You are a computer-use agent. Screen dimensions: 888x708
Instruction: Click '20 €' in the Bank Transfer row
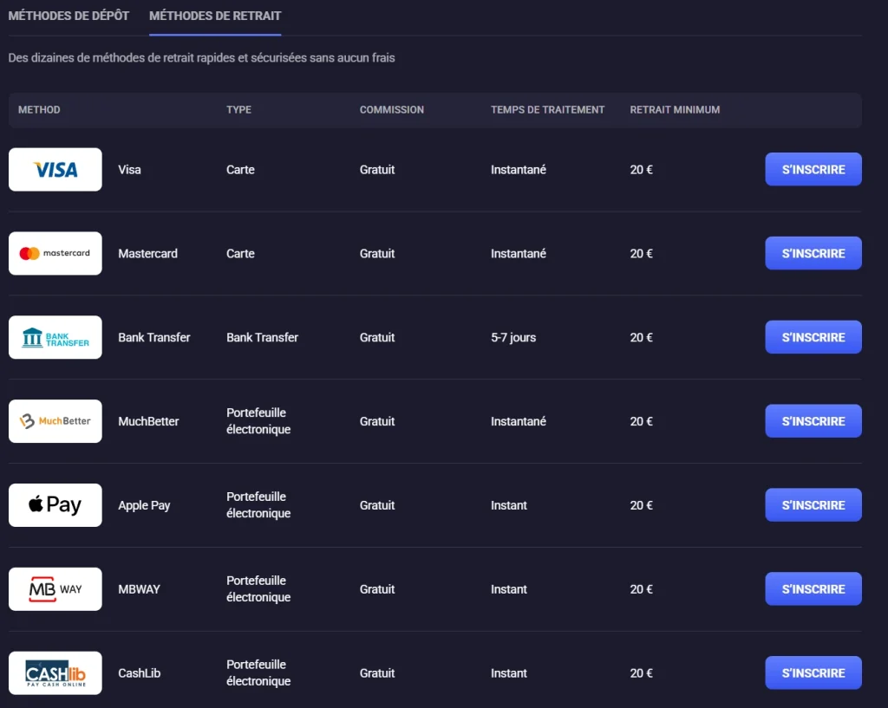(642, 337)
